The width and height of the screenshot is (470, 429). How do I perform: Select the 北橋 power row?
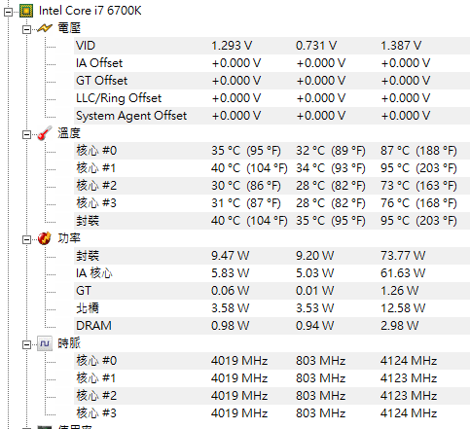pos(271,308)
